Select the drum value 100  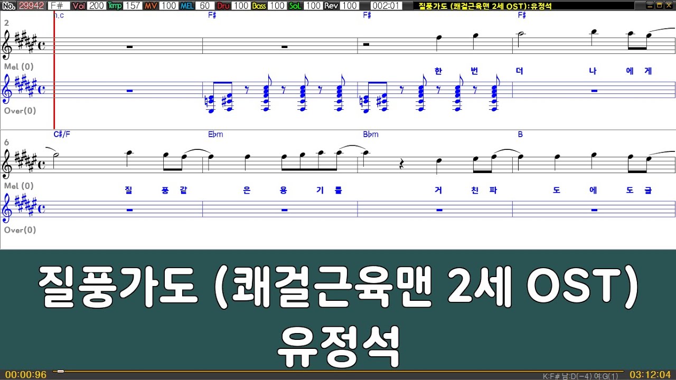click(241, 6)
